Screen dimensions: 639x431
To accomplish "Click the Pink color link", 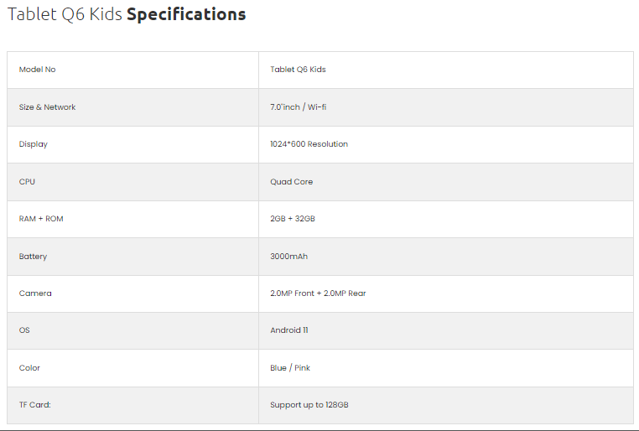I will click(303, 368).
